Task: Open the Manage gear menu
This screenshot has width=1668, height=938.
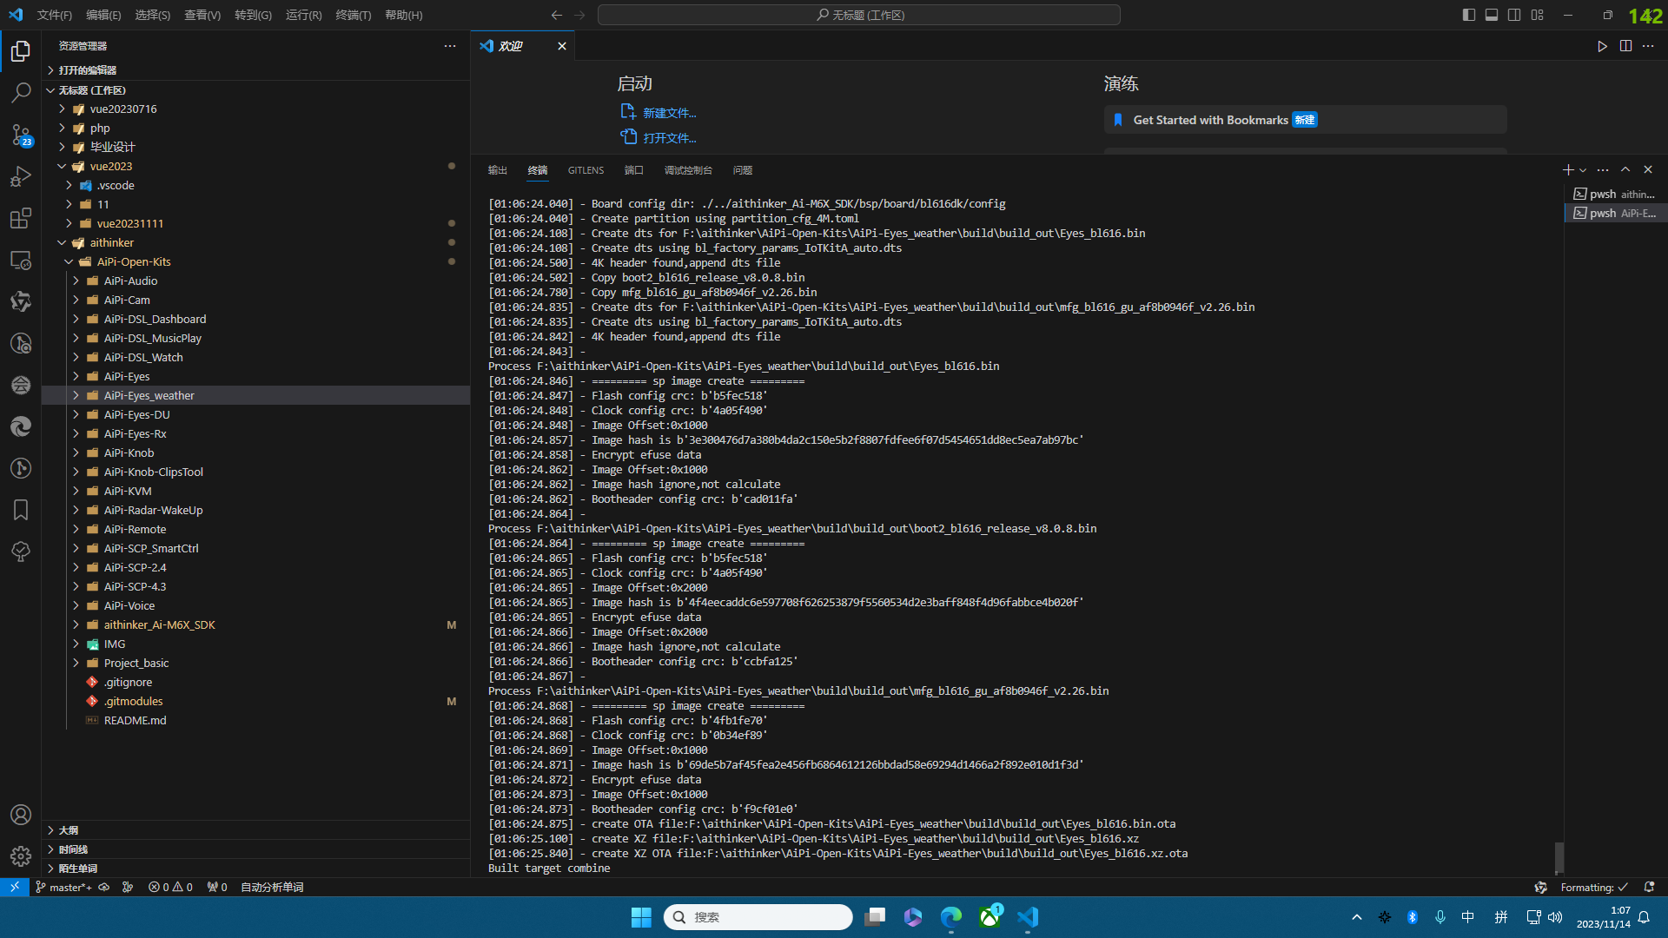Action: (x=21, y=856)
